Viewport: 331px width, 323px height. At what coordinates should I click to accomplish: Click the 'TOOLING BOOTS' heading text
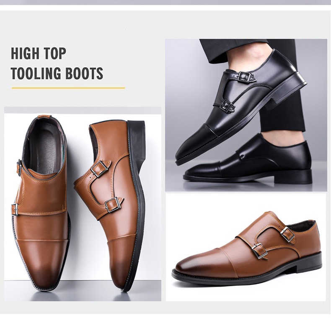(57, 73)
